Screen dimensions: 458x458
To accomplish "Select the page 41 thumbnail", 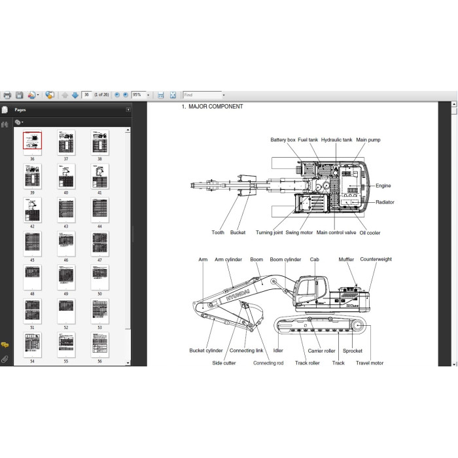I will (100, 176).
